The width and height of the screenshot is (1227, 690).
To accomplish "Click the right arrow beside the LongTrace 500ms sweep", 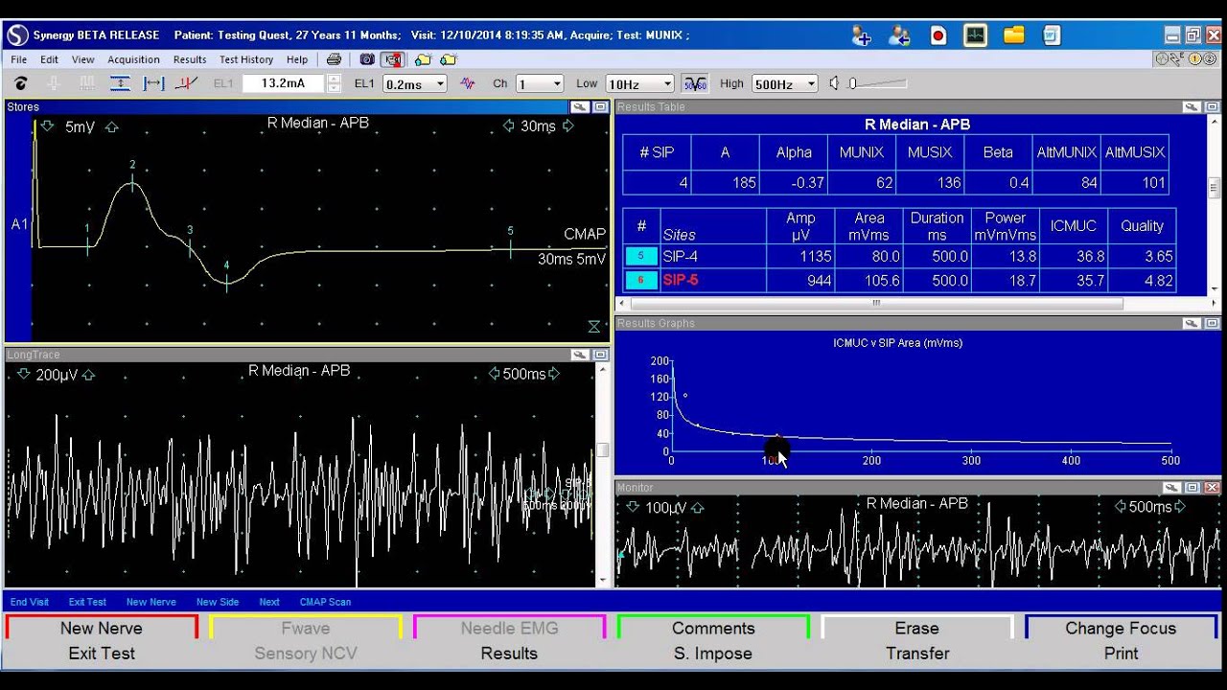I will 554,374.
